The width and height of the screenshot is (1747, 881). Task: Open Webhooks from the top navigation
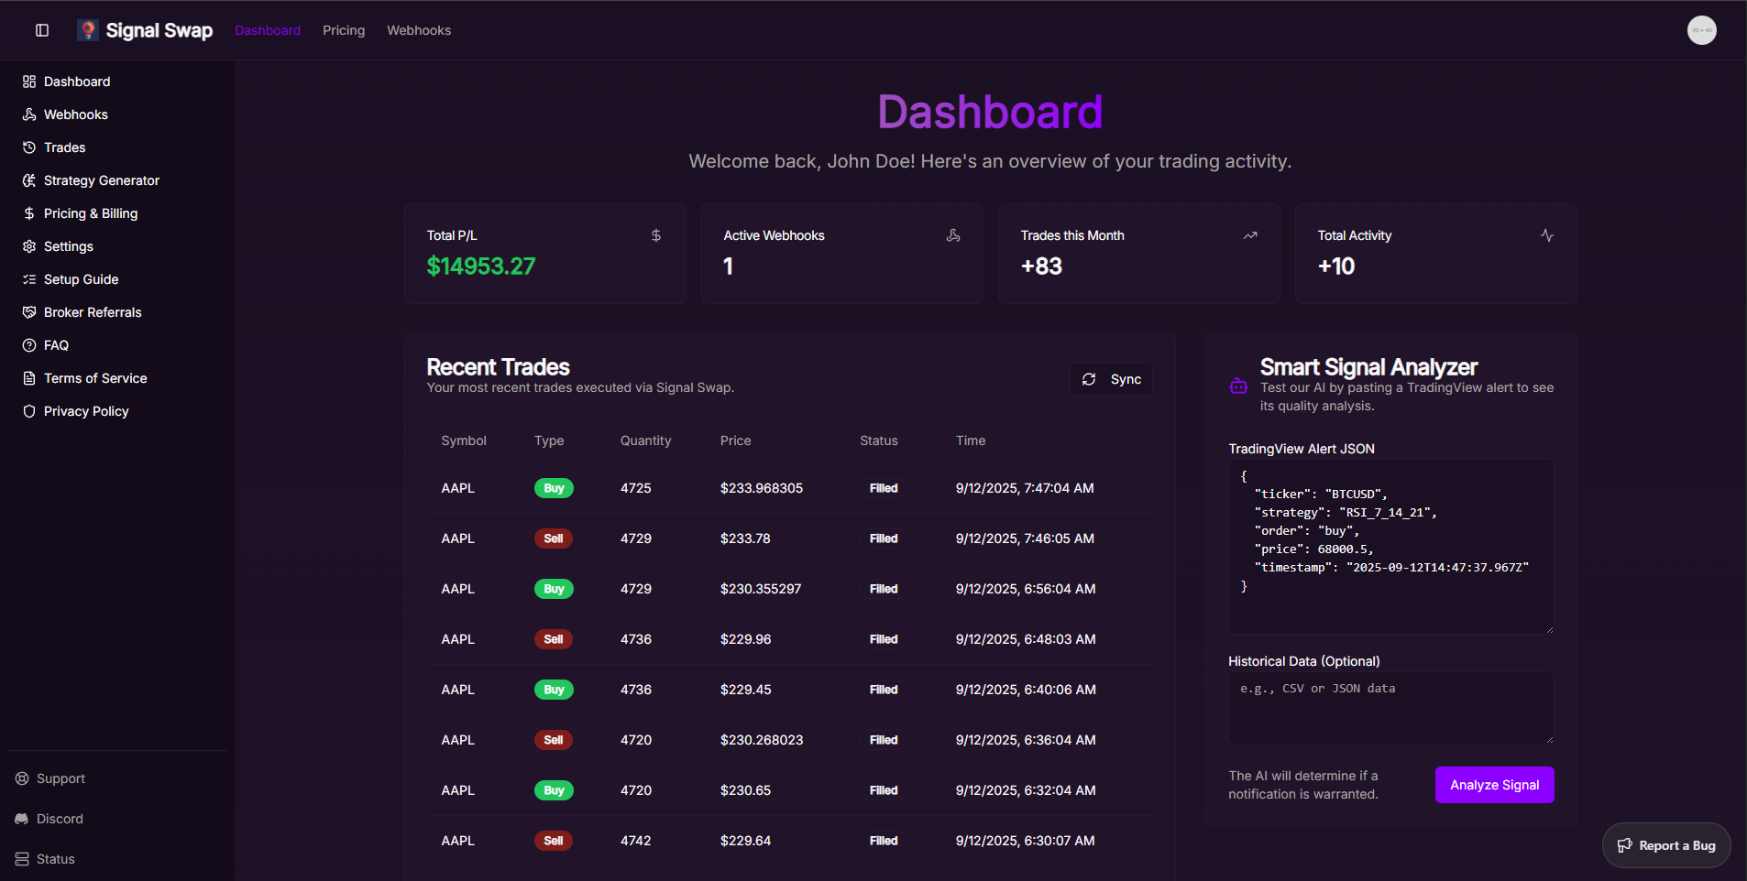click(x=418, y=29)
